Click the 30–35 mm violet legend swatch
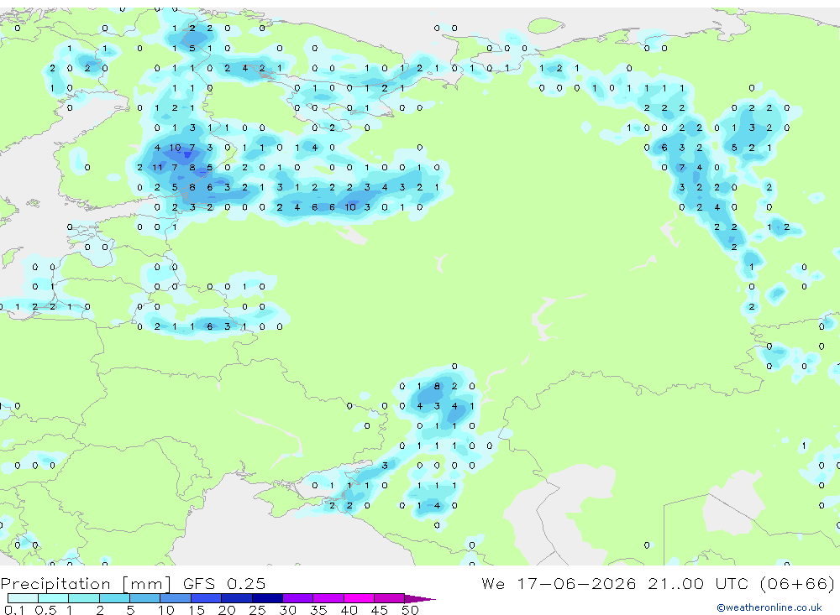The width and height of the screenshot is (840, 615). pyautogui.click(x=297, y=598)
